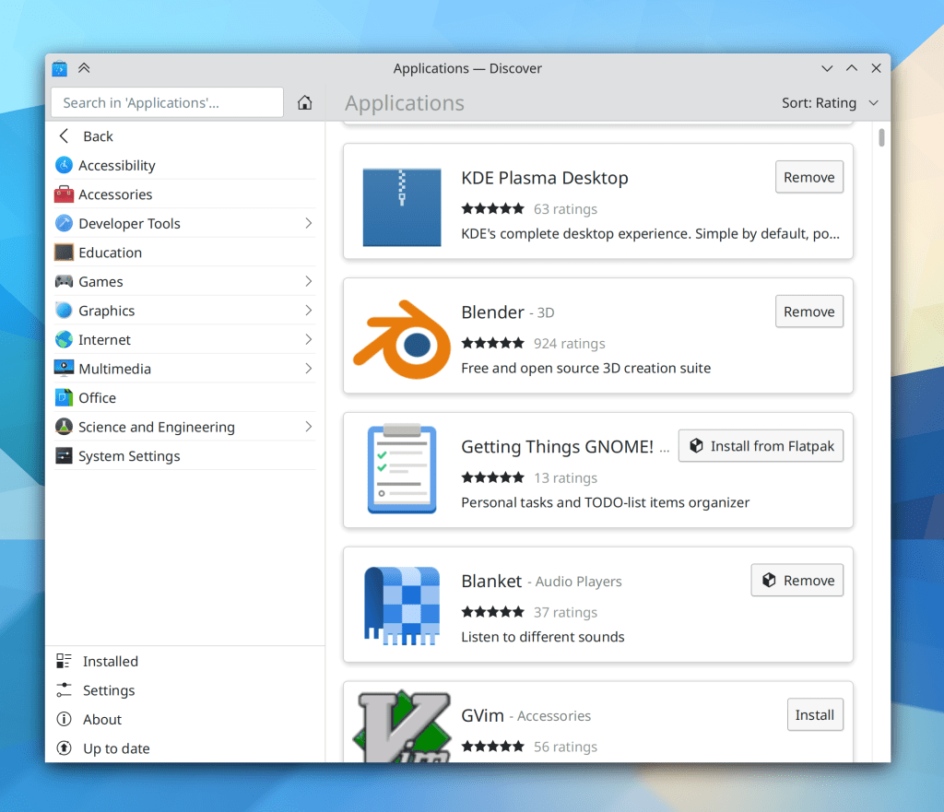
Task: Open the Installed section
Action: (110, 661)
